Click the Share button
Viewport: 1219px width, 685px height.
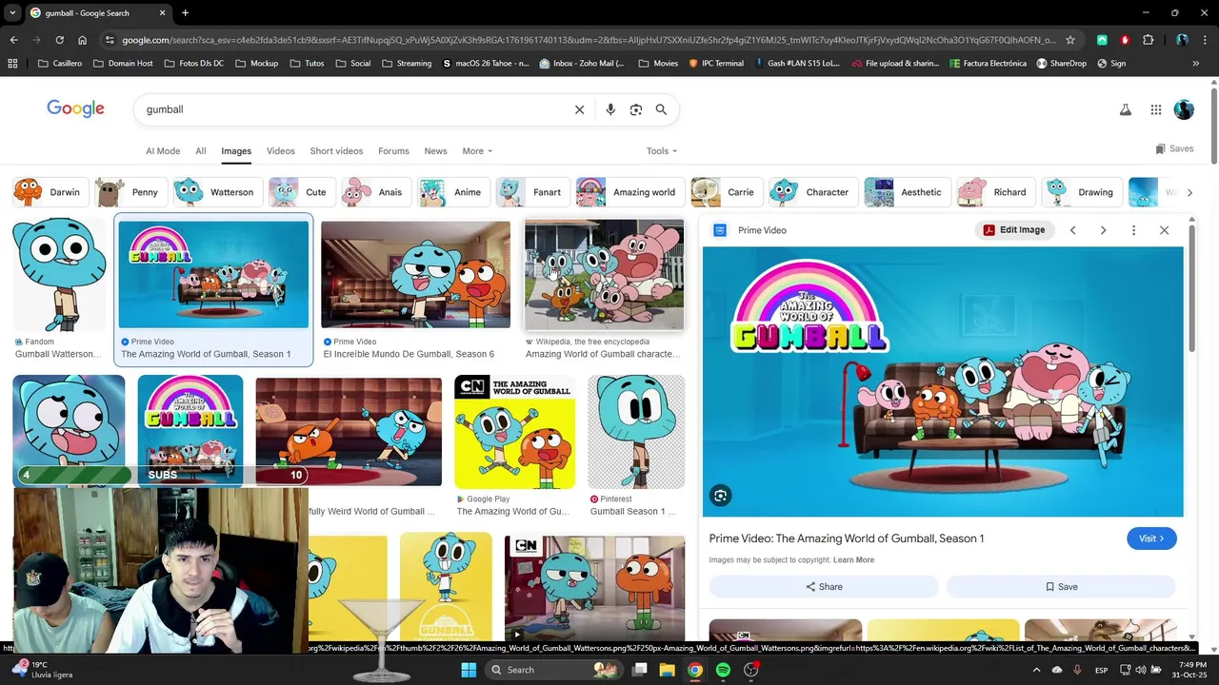point(824,587)
